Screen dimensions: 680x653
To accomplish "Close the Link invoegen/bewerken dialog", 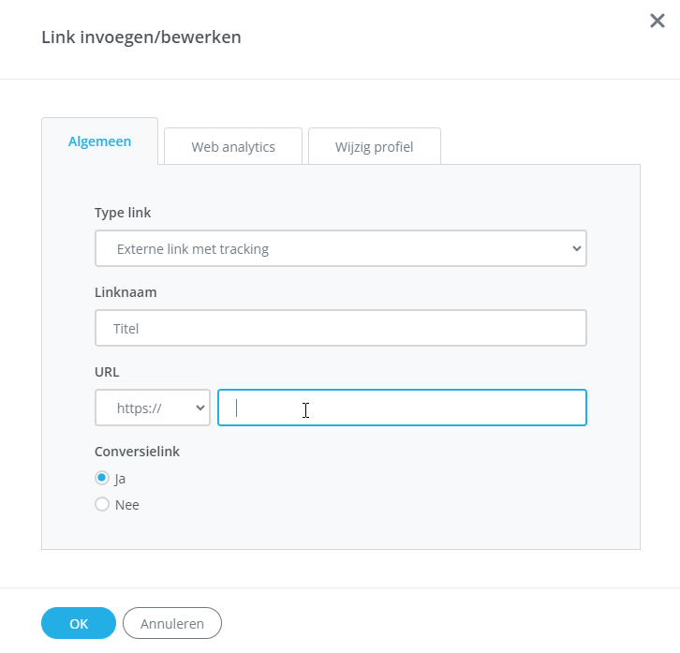I will [657, 21].
